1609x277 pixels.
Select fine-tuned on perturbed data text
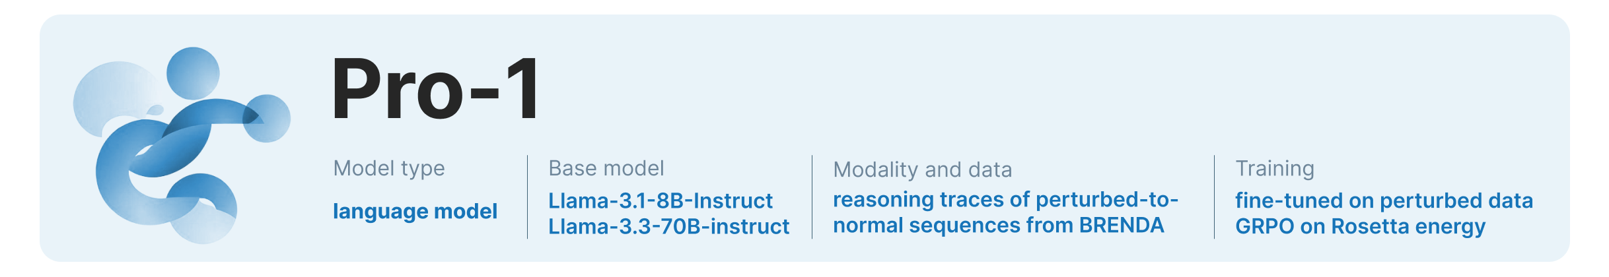point(1384,200)
